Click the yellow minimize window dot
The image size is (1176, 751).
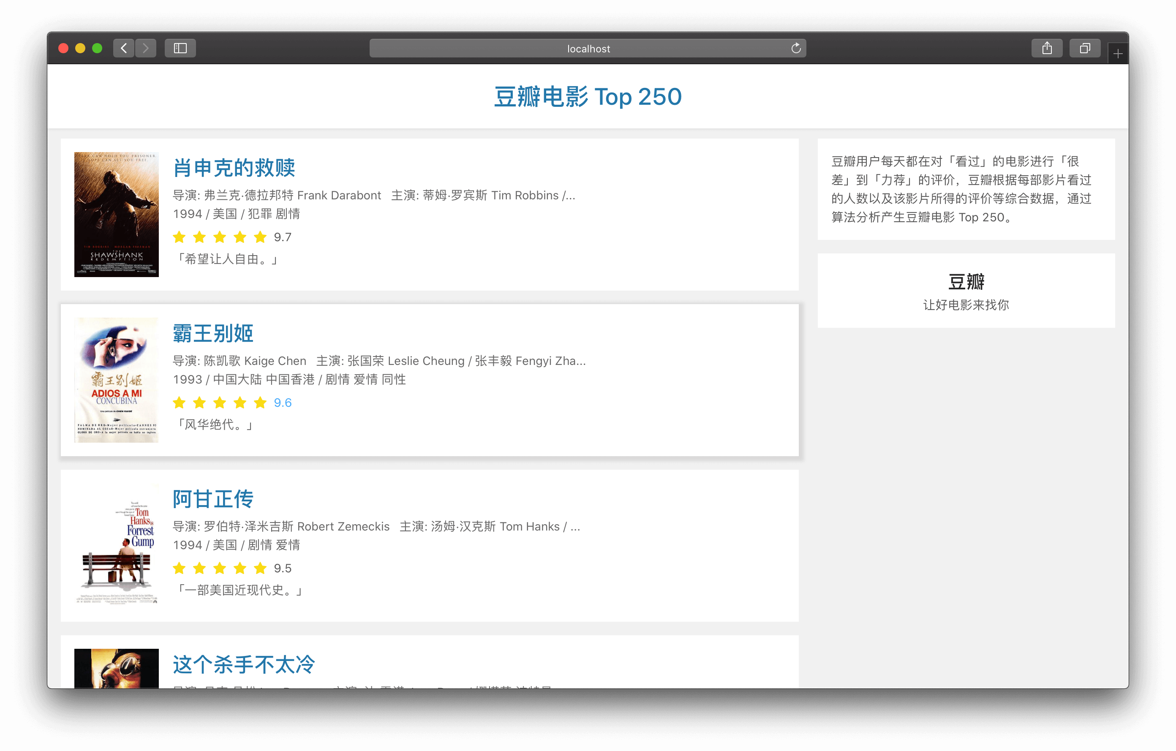[x=80, y=48]
